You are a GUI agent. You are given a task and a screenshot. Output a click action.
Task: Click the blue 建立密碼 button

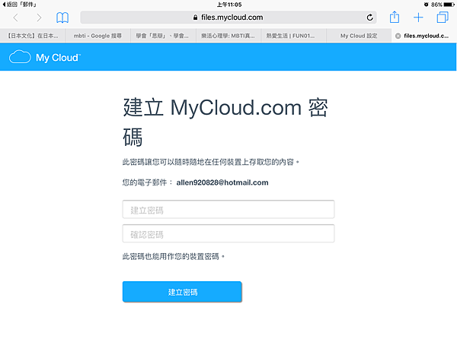(x=182, y=292)
